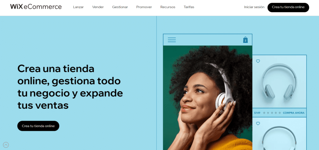The width and height of the screenshot is (319, 150).
Task: Click COMPRA AHORA on first headphones
Action: tap(293, 113)
